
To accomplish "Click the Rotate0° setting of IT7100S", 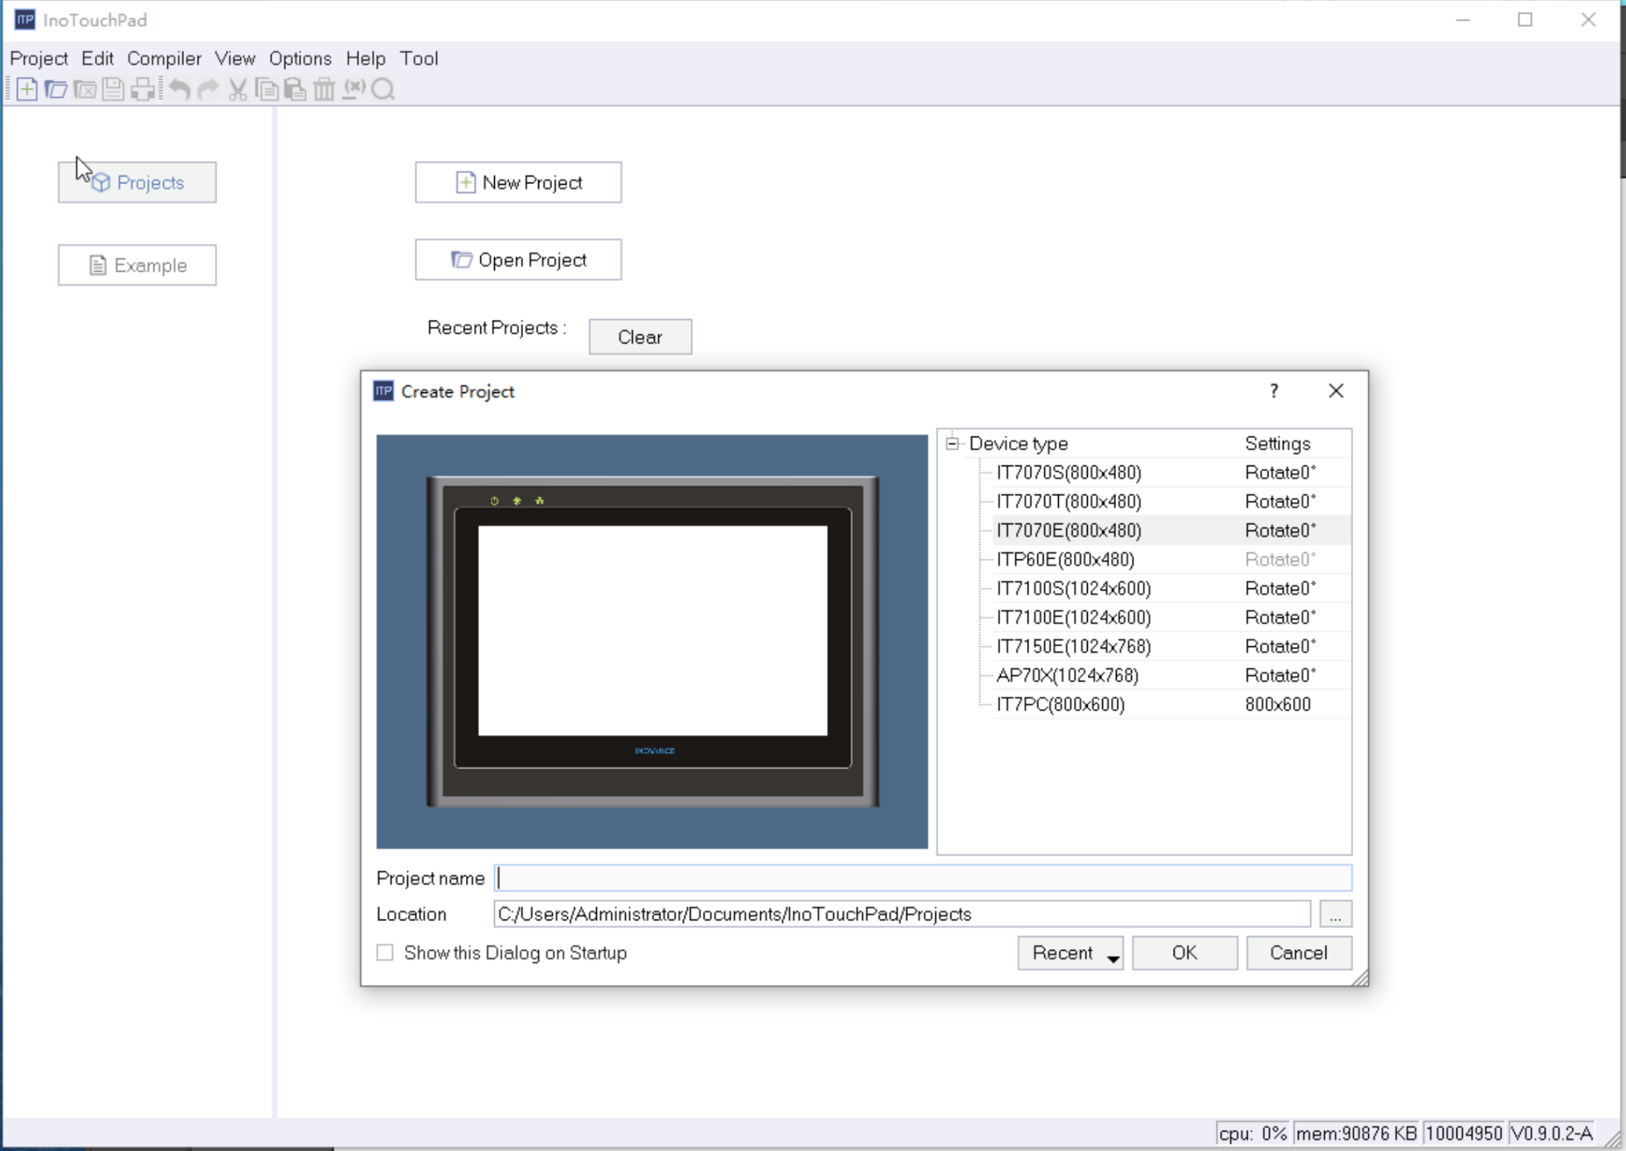I will (x=1281, y=588).
